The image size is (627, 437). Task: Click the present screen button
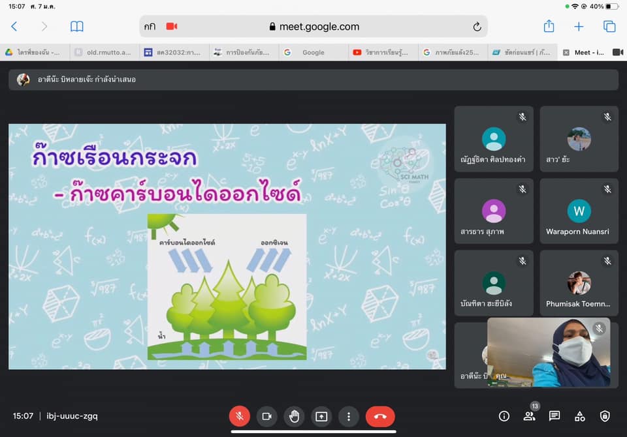(321, 416)
